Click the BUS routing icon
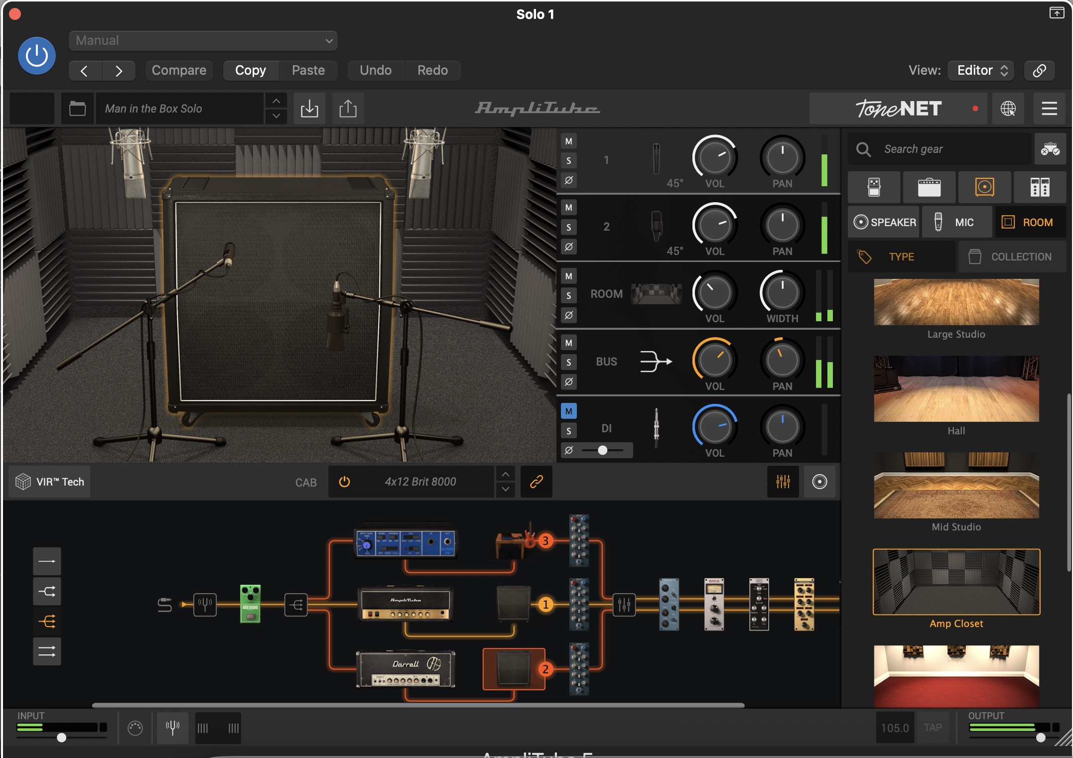 click(x=656, y=361)
